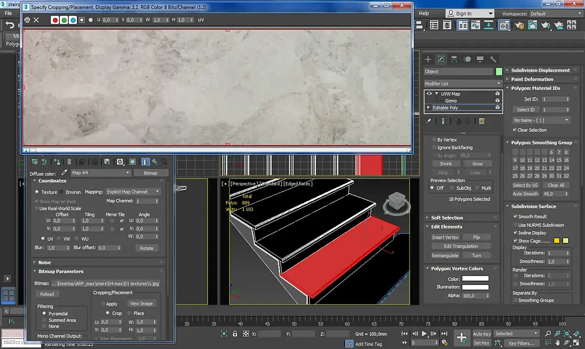Viewport: 585px width, 349px height.
Task: Click the selection lock padlock icon
Action: tap(235, 334)
